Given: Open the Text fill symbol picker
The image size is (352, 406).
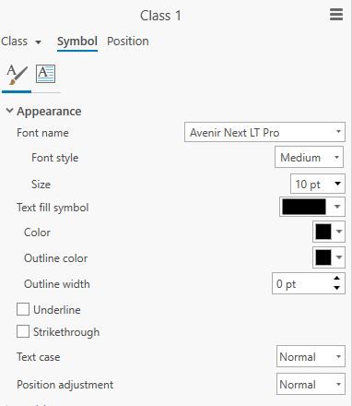Looking at the screenshot, I should tap(312, 207).
